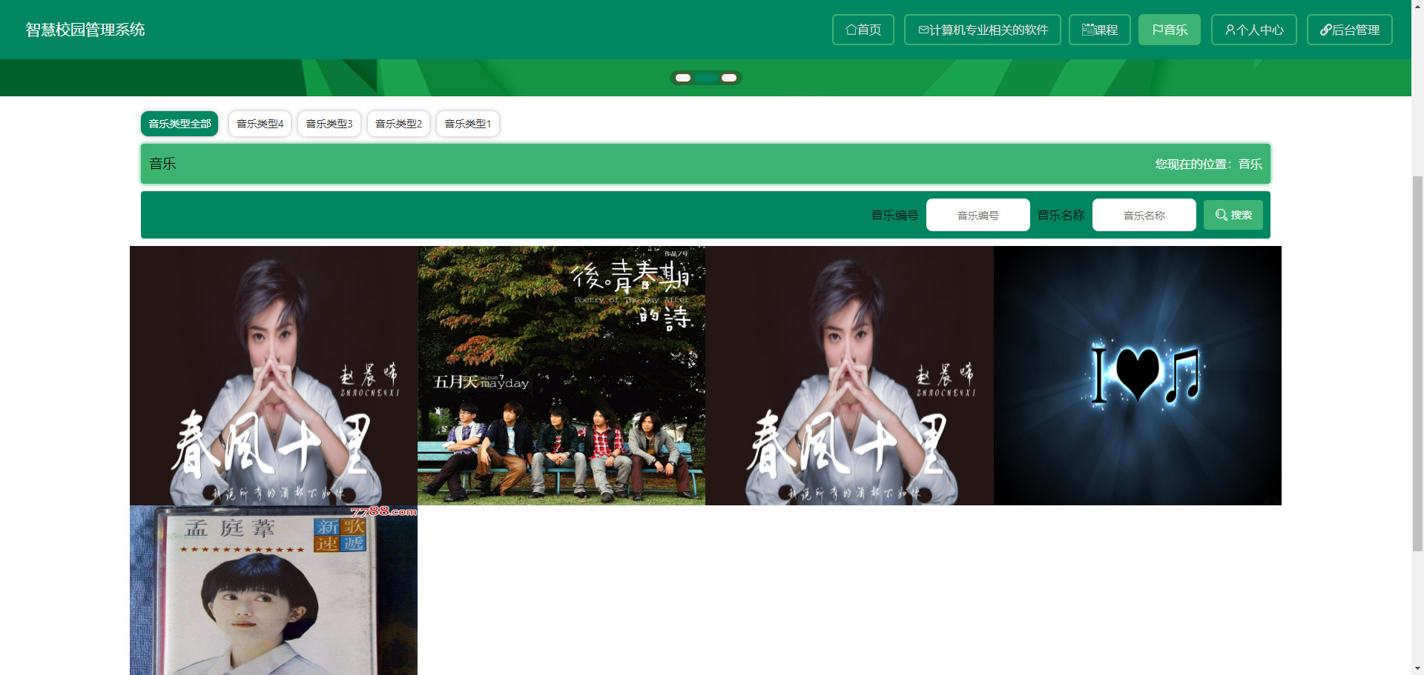Select middle carousel indicator dot

pyautogui.click(x=706, y=78)
